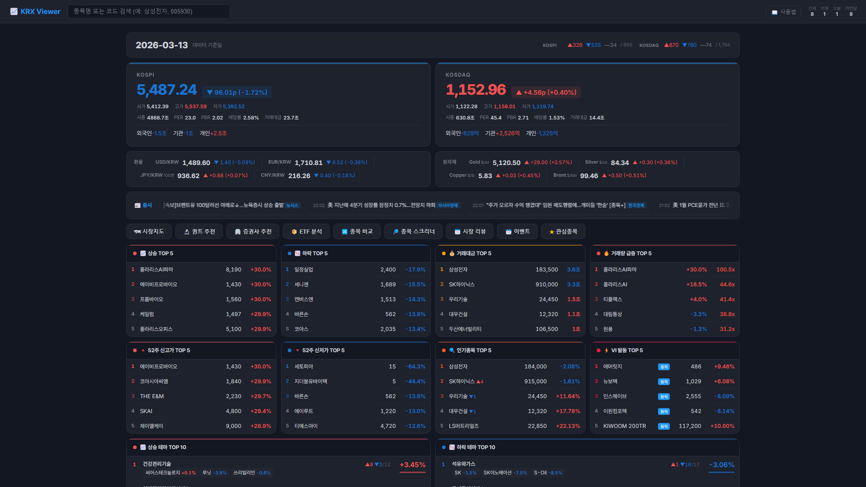Viewport: 866px width, 487px height.
Task: Click the stock name search field
Action: (x=149, y=12)
